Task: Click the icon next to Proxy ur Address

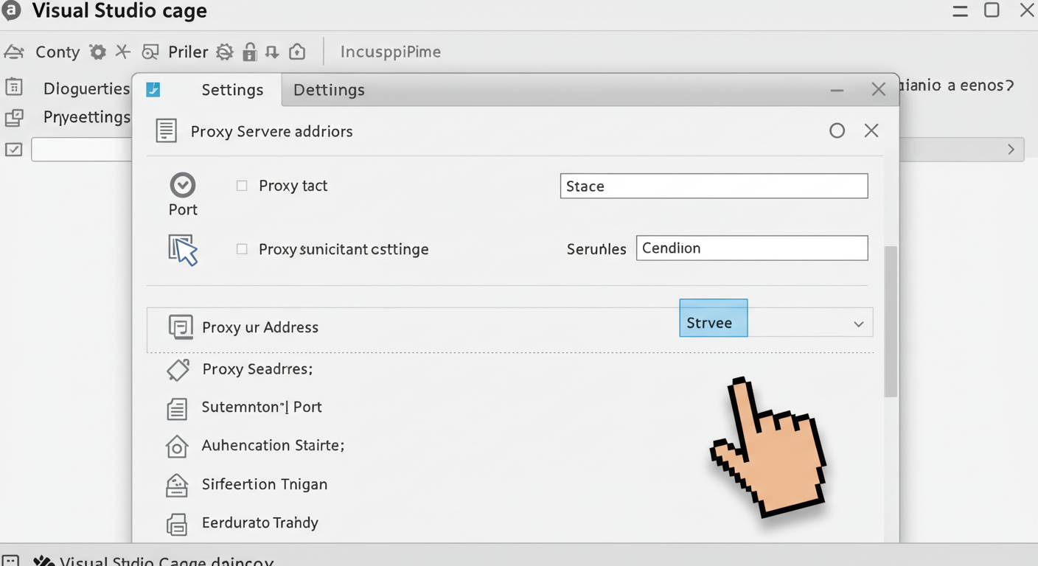Action: (x=181, y=326)
